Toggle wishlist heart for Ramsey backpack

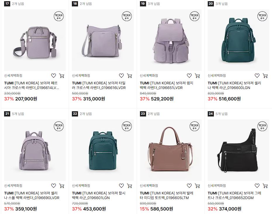[189, 76]
